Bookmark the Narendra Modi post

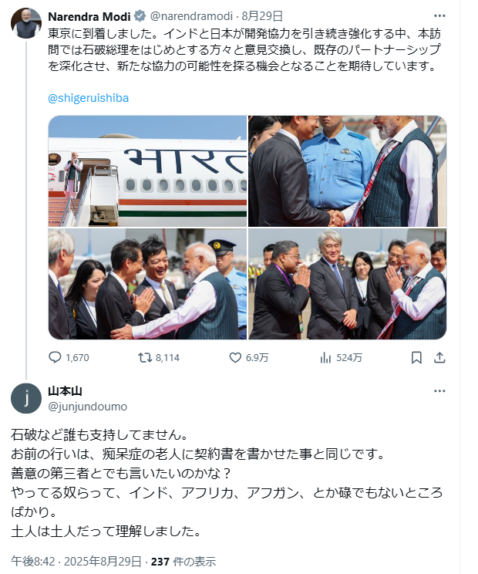click(x=416, y=357)
